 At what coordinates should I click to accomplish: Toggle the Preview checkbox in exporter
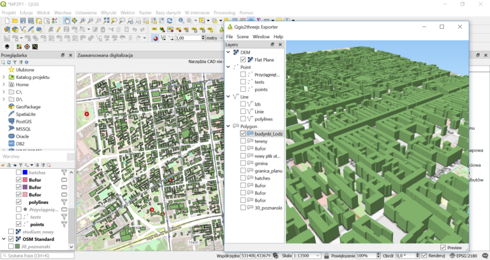pyautogui.click(x=443, y=247)
